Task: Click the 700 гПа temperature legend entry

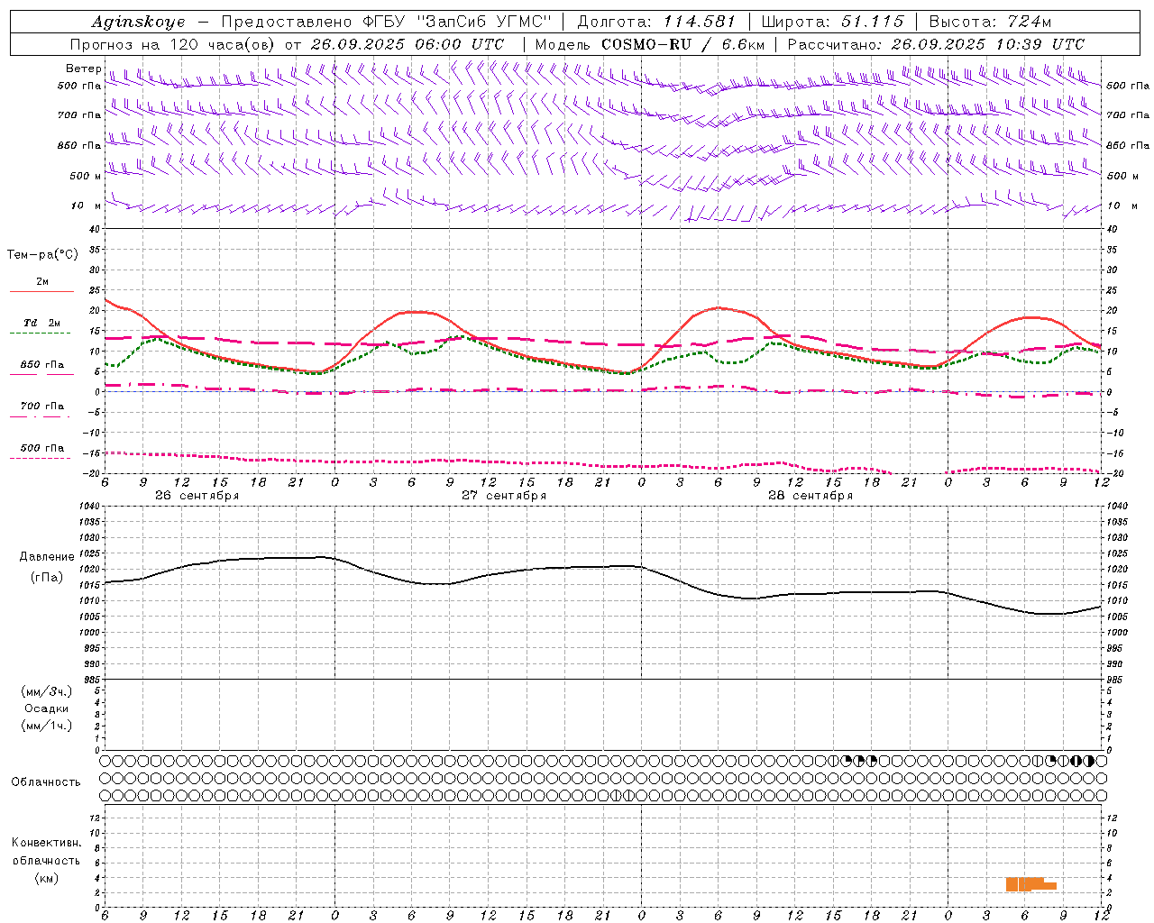Action: tap(42, 407)
